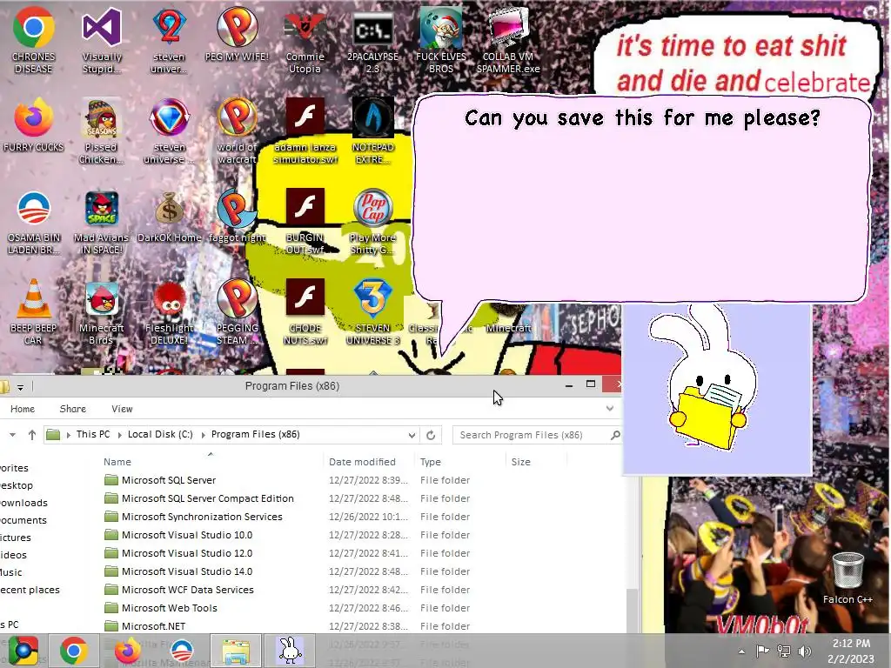
Task: Expand the chevron after This PC breadcrumb
Action: (x=120, y=435)
